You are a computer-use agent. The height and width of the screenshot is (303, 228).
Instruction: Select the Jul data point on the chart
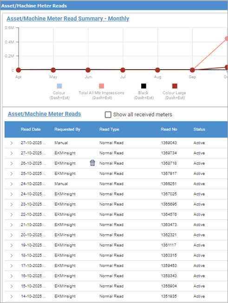(x=123, y=70)
